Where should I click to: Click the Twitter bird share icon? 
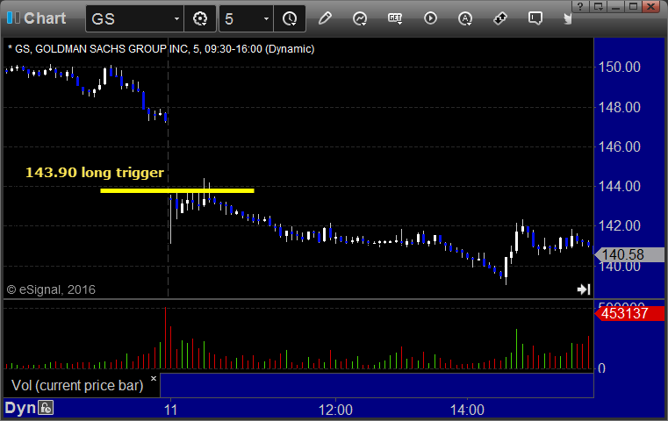[x=568, y=18]
